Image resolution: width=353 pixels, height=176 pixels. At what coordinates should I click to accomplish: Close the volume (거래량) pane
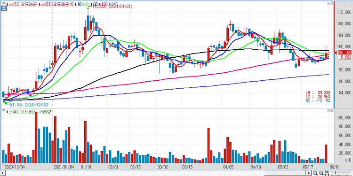point(332,111)
